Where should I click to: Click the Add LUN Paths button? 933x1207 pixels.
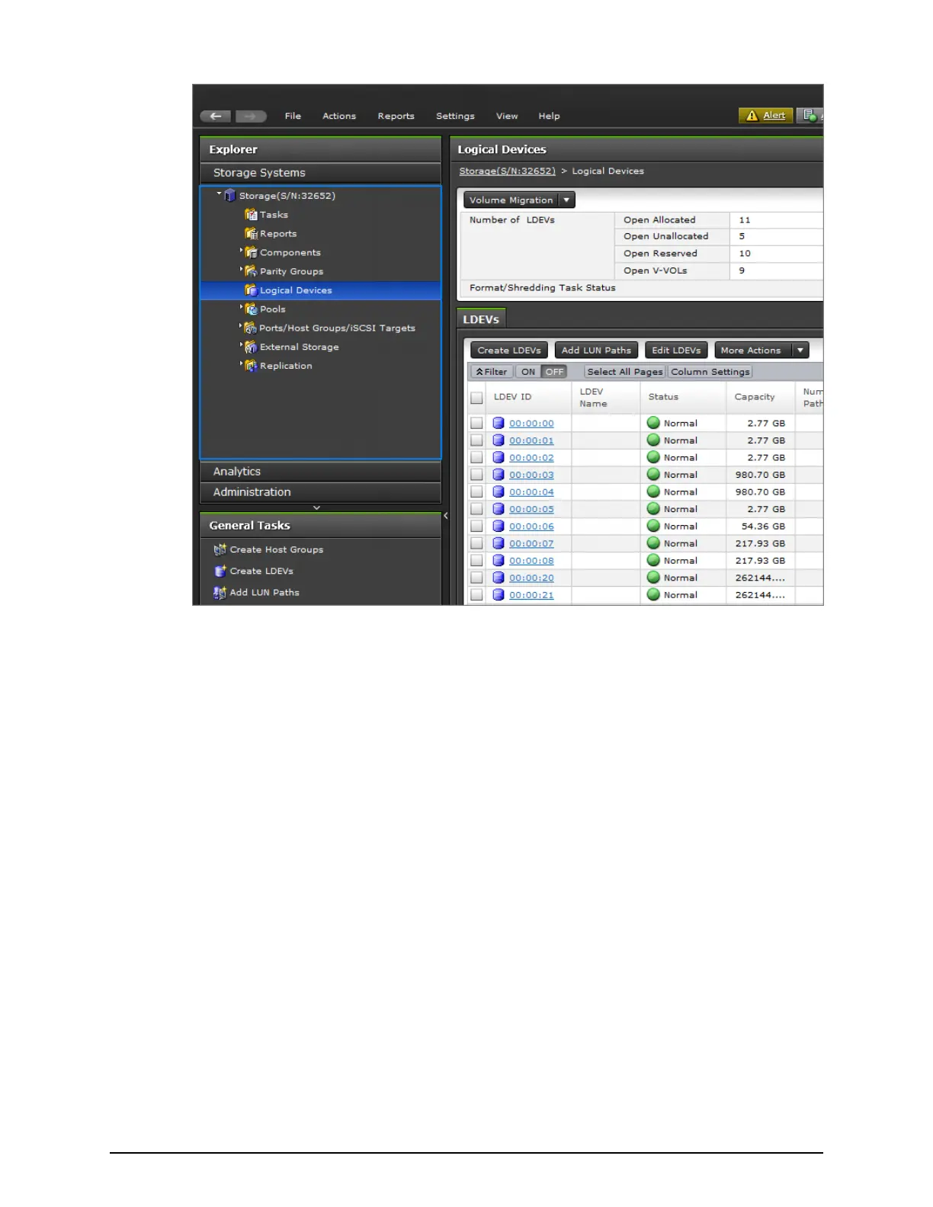[596, 351]
